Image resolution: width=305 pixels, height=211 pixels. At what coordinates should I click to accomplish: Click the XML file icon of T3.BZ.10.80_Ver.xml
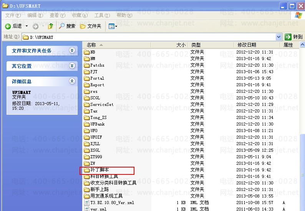tap(87, 203)
